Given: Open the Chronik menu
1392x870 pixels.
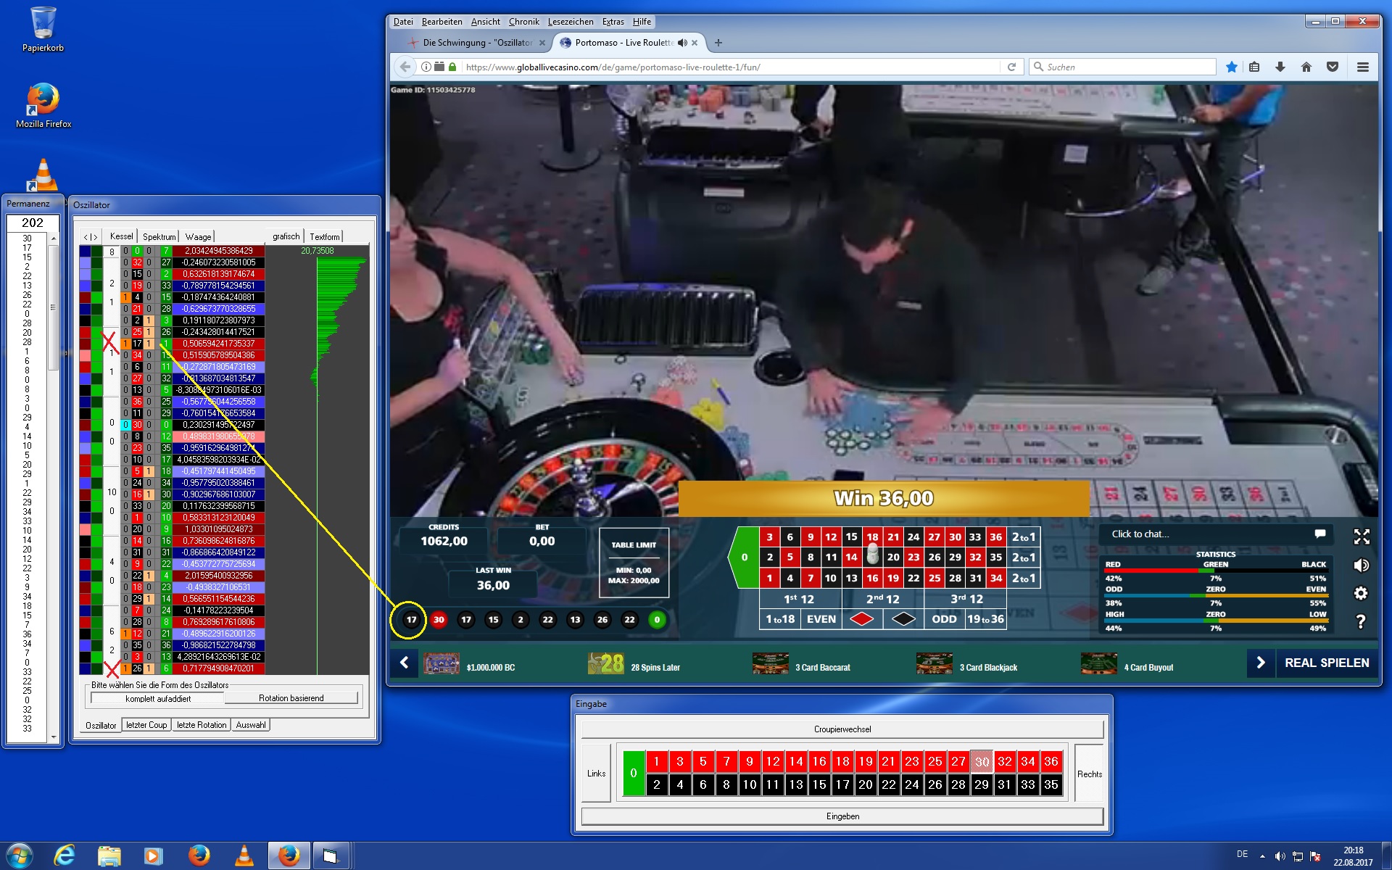Looking at the screenshot, I should 524,22.
